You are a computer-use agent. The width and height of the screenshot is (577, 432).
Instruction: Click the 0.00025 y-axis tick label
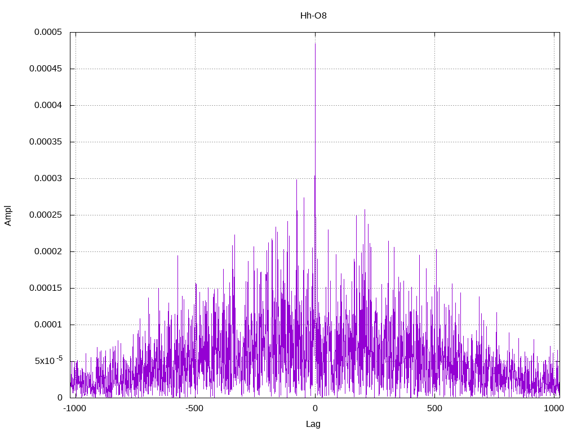46,215
